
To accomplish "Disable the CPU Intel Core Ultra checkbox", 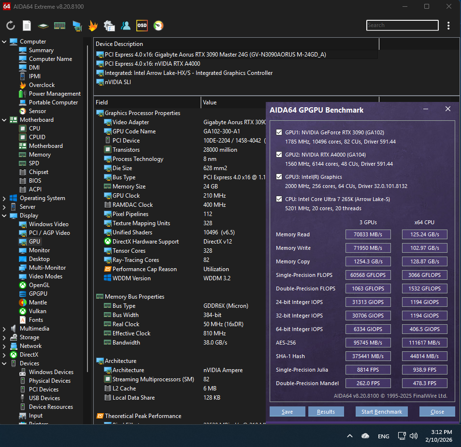I will (x=279, y=199).
